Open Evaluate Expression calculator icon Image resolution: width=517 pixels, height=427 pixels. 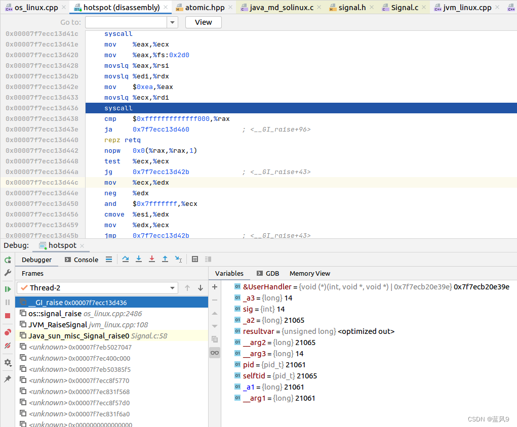(x=195, y=259)
